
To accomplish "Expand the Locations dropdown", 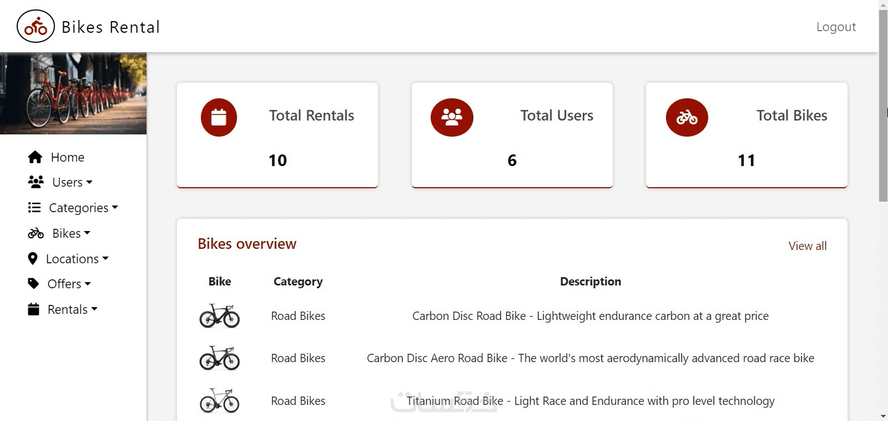I will 77,259.
